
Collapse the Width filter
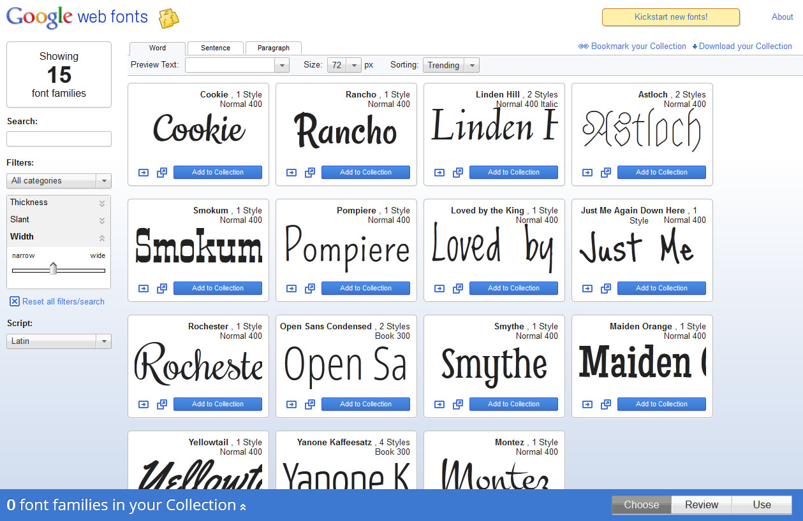[59, 237]
